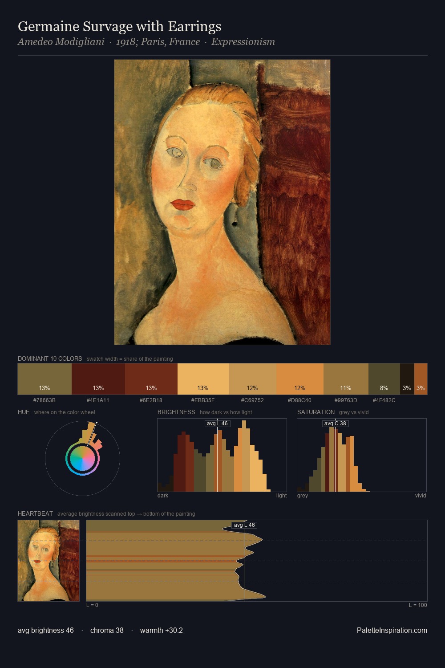Click the 'dark' axis label
Image resolution: width=445 pixels, height=668 pixels.
click(163, 496)
